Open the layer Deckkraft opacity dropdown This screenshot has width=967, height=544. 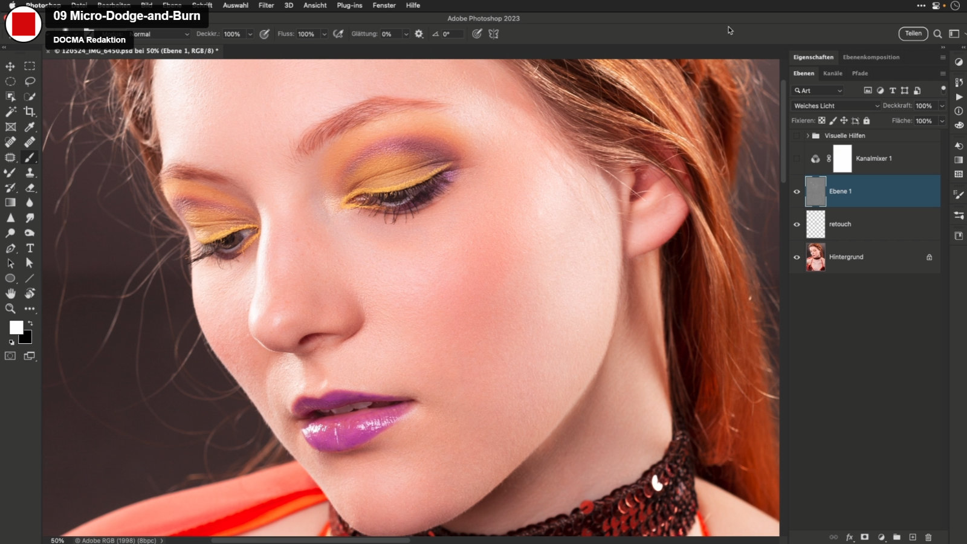pos(942,106)
